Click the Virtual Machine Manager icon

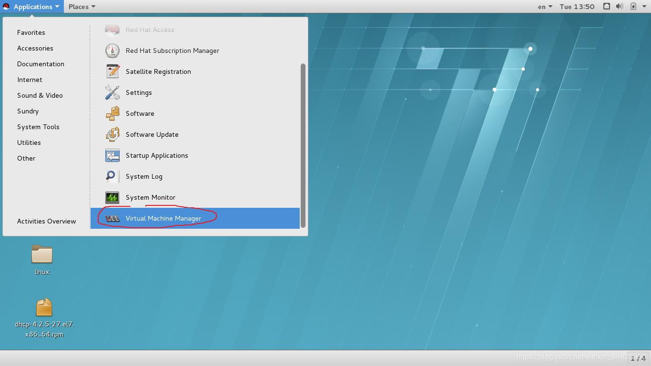click(112, 218)
